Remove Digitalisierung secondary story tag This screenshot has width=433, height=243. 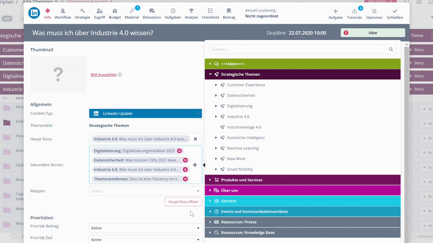(x=179, y=151)
